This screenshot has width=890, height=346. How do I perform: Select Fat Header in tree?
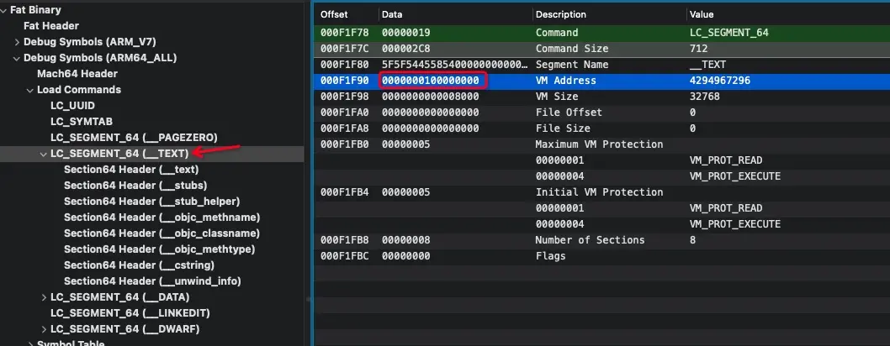point(50,26)
